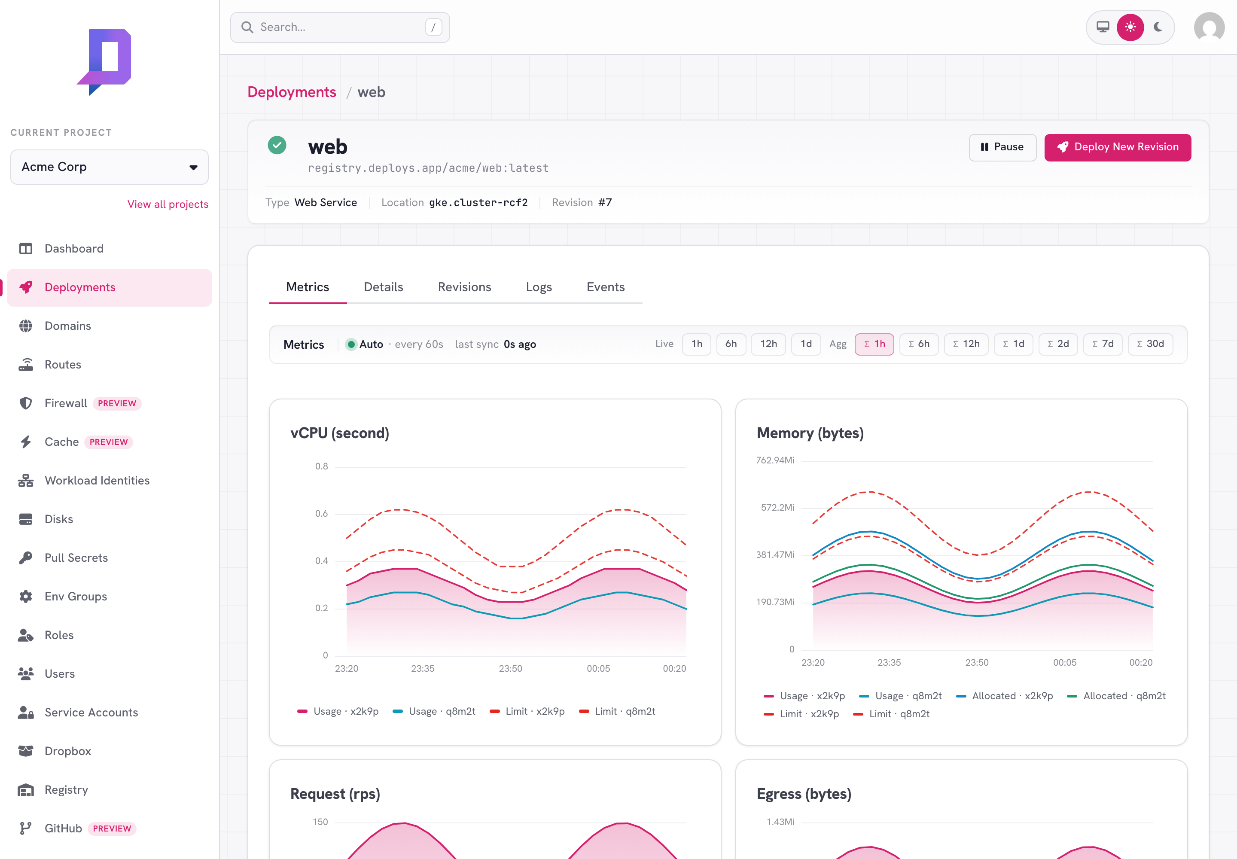The width and height of the screenshot is (1237, 859).
Task: Select Agg Σ 30d range
Action: [1150, 344]
